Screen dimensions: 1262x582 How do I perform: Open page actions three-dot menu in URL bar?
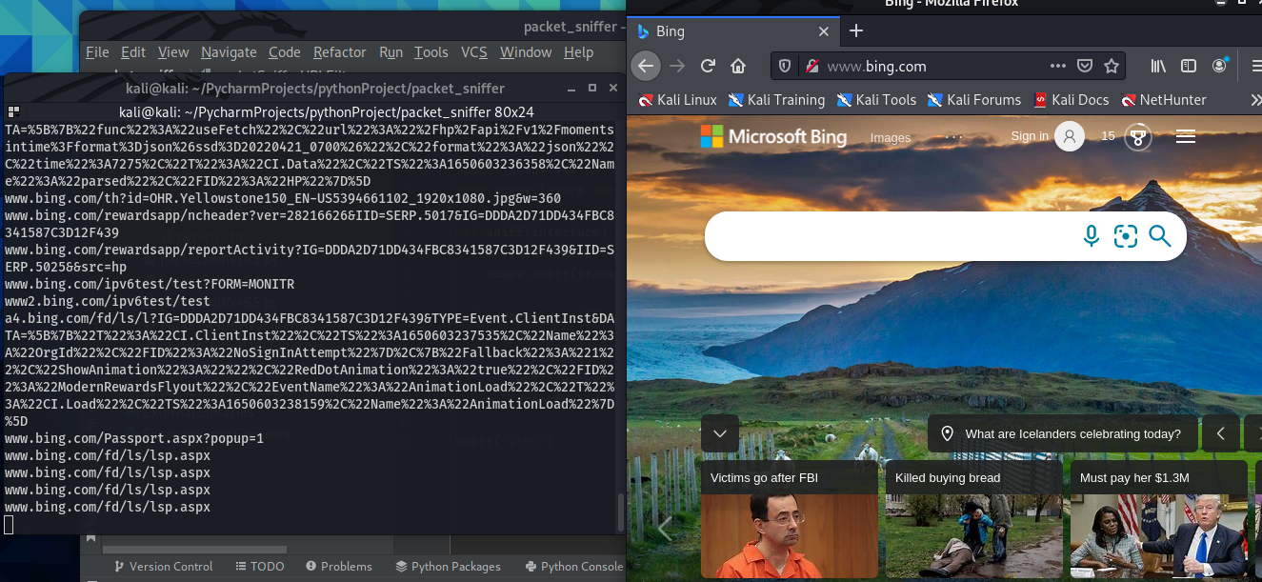click(1058, 66)
